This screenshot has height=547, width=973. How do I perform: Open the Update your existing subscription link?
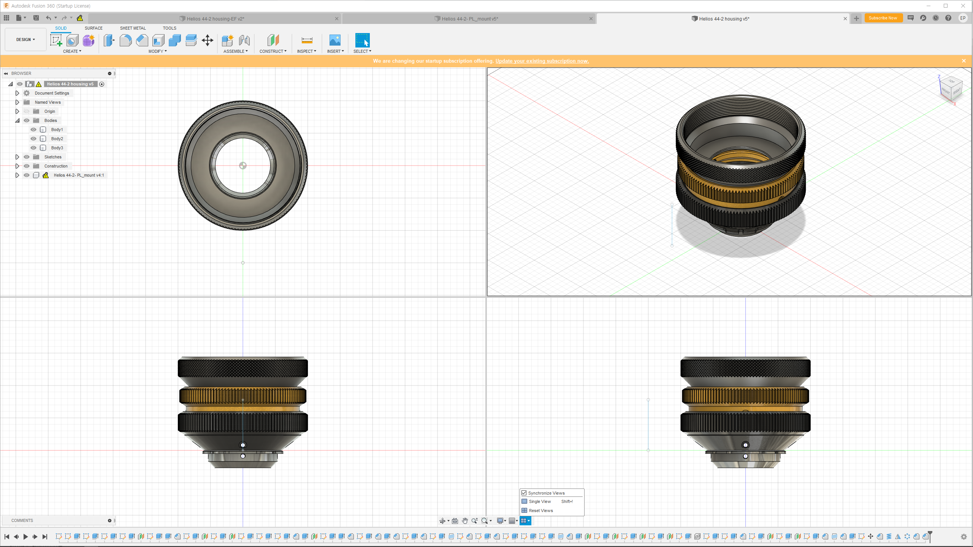coord(542,61)
